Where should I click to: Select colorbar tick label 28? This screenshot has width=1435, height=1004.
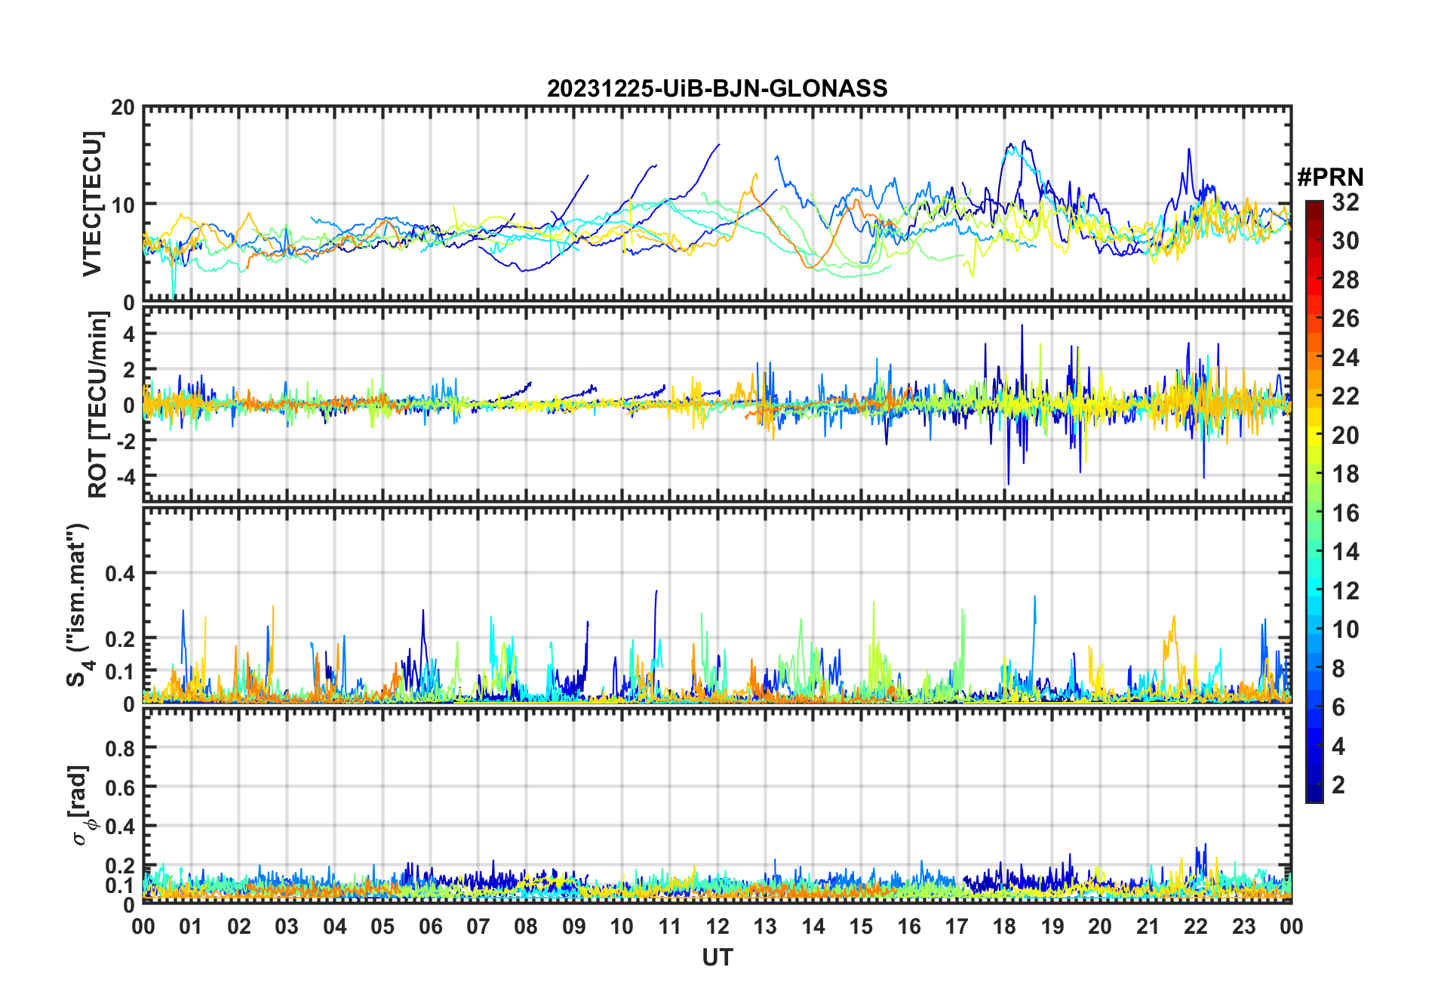[1345, 280]
